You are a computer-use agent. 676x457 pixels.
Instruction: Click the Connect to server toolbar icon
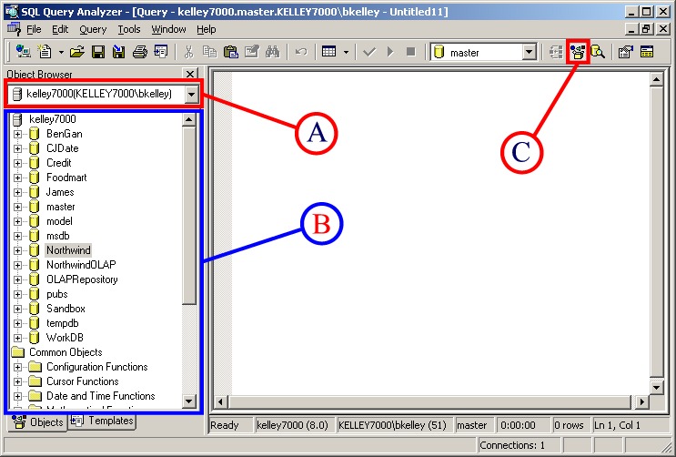23,52
